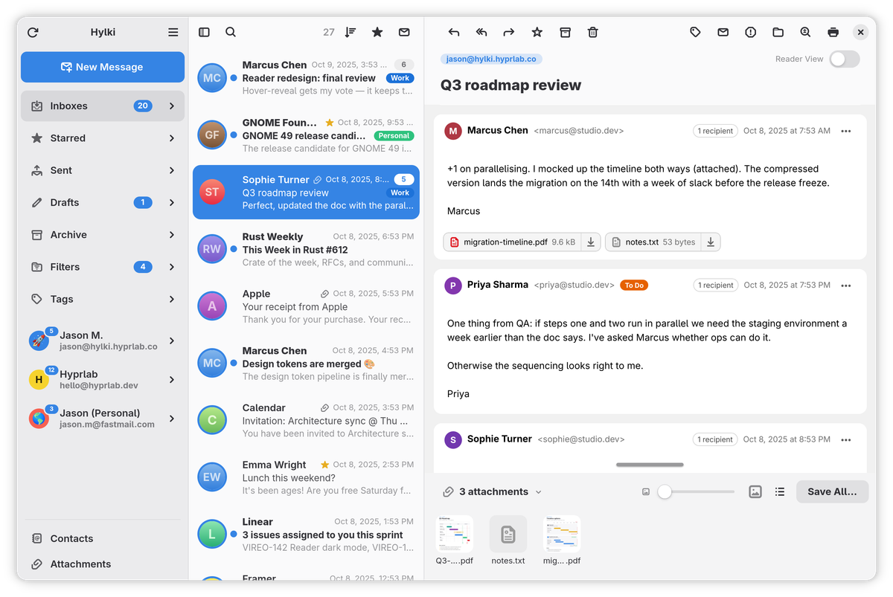Open the Sent folder
Viewport: 893px width, 597px height.
tap(103, 170)
